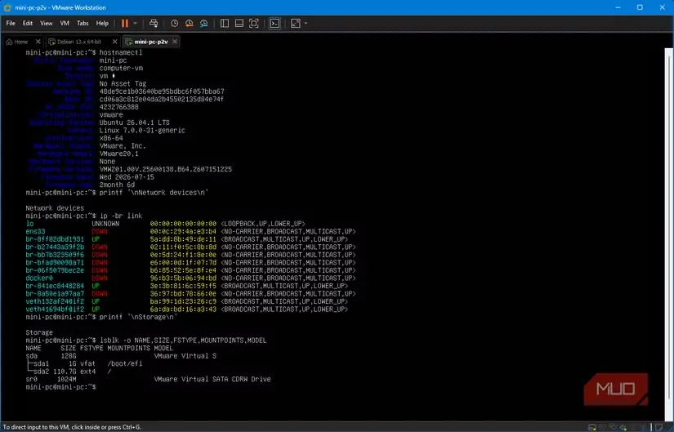674x432 pixels.
Task: Click the 'hostnamectl' command text
Action: click(121, 52)
